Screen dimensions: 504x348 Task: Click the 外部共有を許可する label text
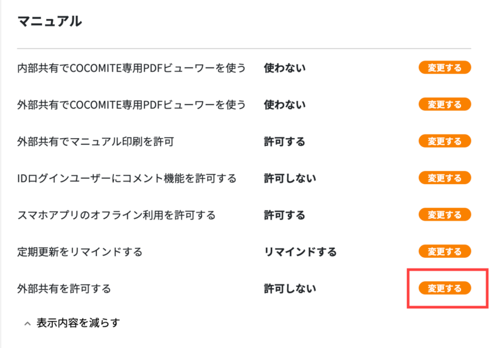coord(64,289)
